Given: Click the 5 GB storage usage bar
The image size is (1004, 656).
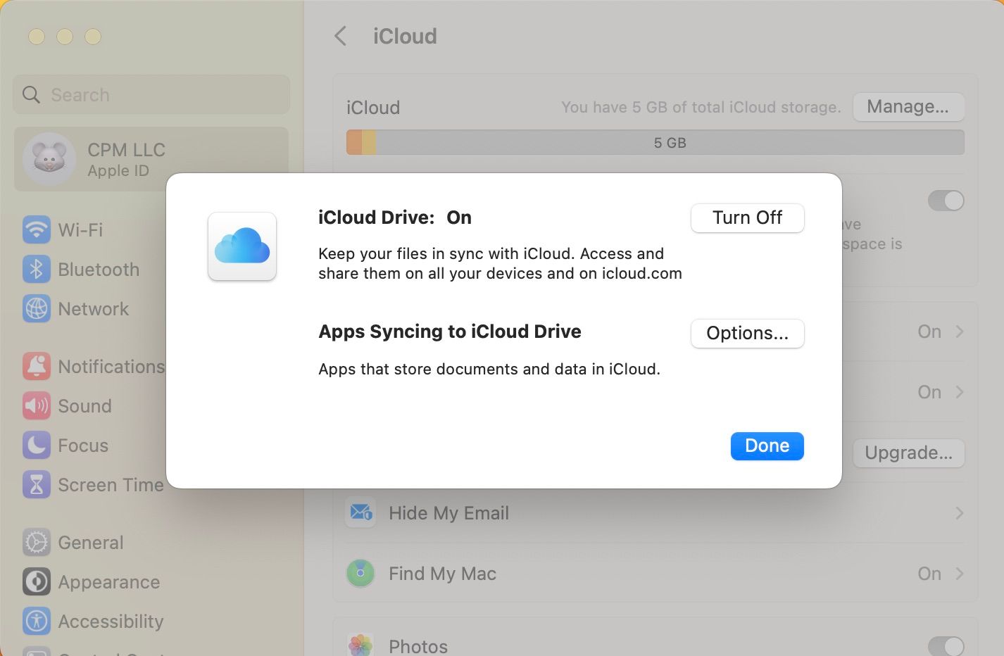Looking at the screenshot, I should pos(655,143).
